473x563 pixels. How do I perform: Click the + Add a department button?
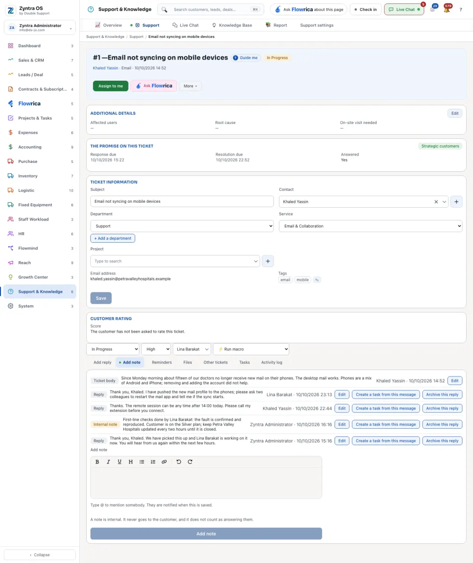click(112, 238)
